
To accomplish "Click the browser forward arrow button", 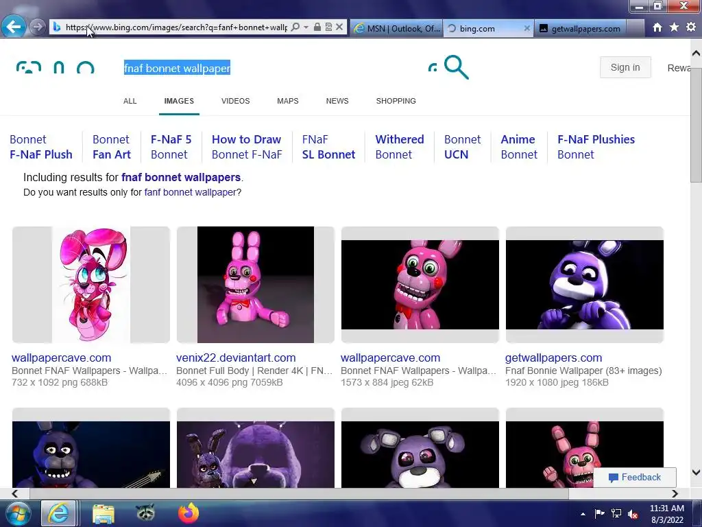I will pyautogui.click(x=38, y=27).
